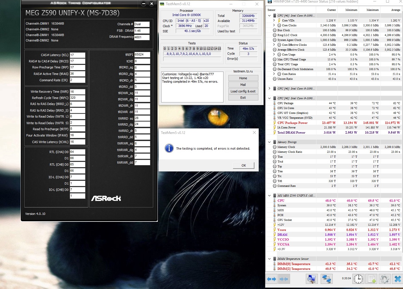Click the CAS# Latency (tCL) value field
The width and height of the screenshot is (403, 289).
coord(77,55)
